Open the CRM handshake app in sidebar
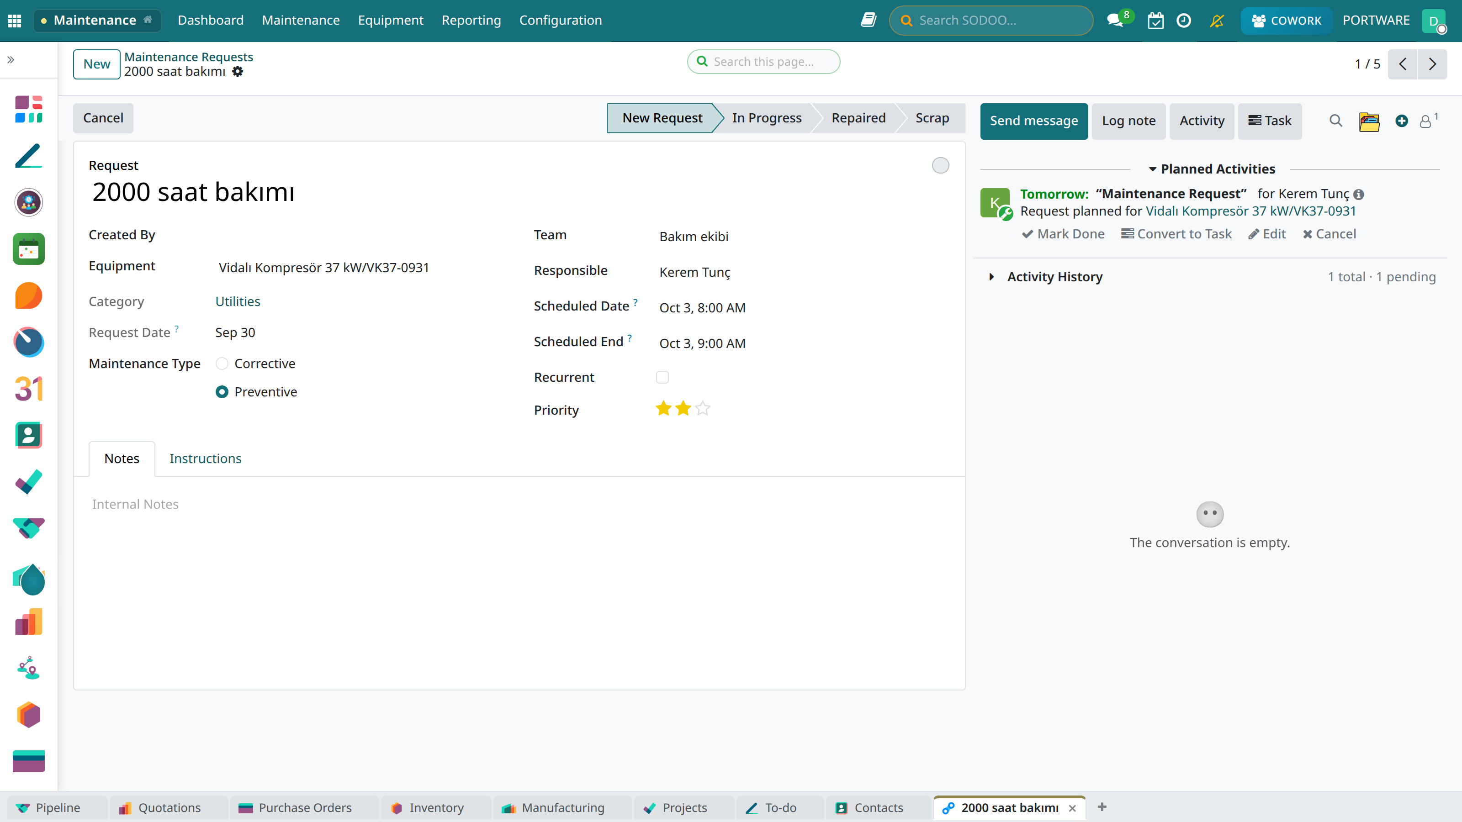Screen dimensions: 1462x822 pos(29,528)
